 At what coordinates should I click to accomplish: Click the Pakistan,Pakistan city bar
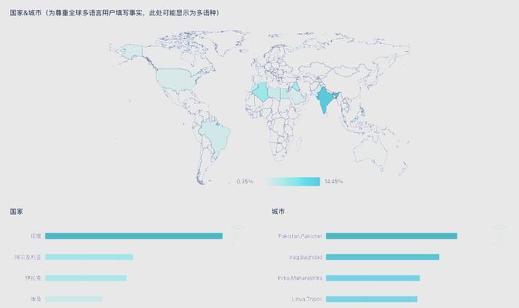(391, 236)
